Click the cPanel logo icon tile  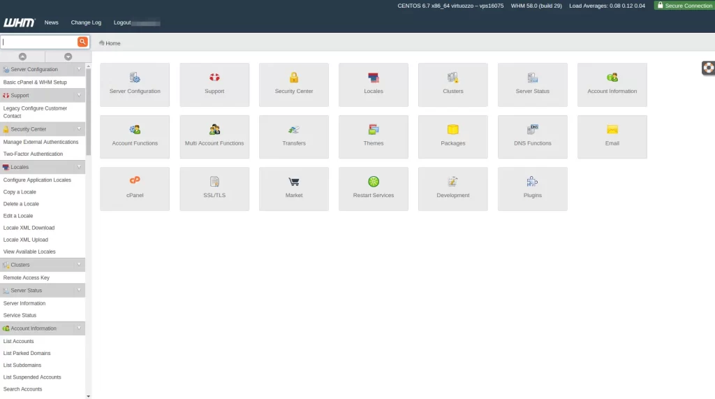pyautogui.click(x=135, y=181)
